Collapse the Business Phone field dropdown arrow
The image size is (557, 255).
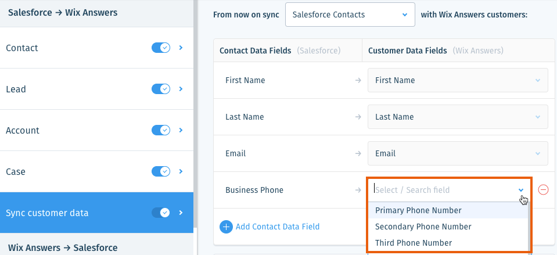coord(521,190)
